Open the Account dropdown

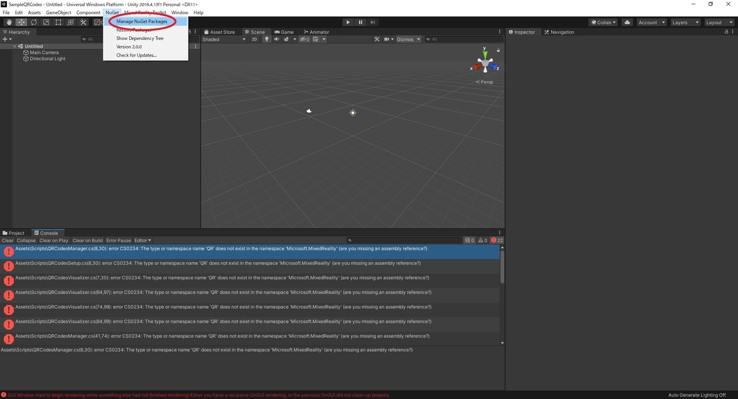click(x=651, y=22)
